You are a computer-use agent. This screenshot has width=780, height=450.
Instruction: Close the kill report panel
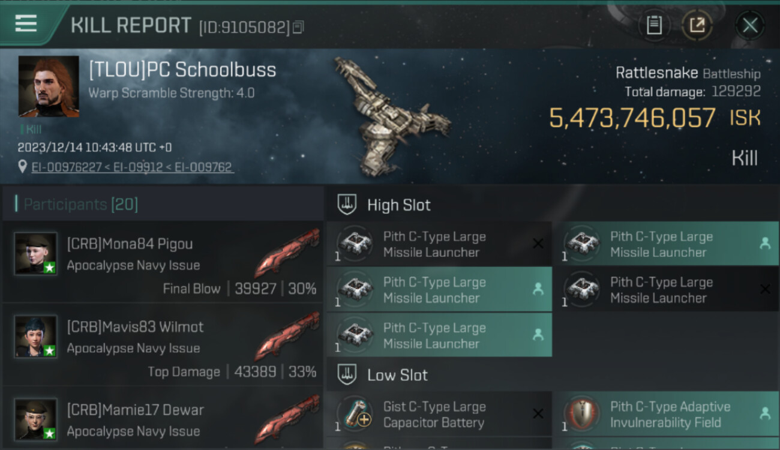[750, 25]
